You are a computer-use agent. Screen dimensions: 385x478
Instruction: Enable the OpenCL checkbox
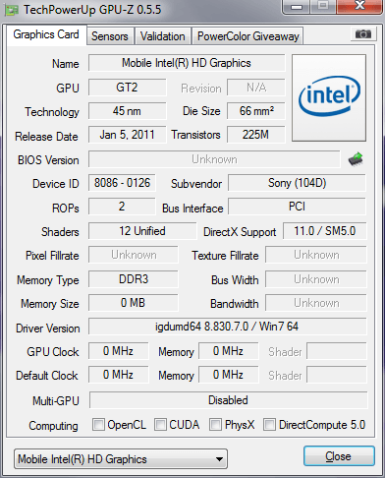click(x=98, y=424)
